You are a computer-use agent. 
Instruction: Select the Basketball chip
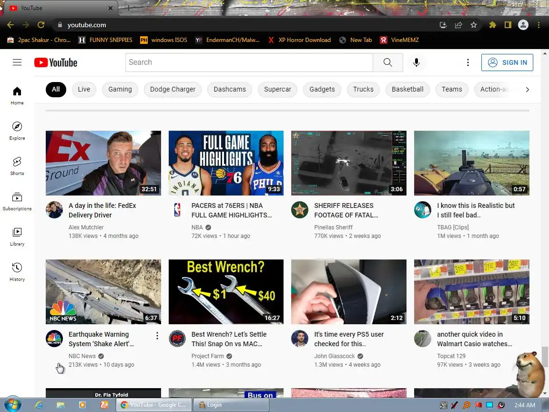coord(407,89)
